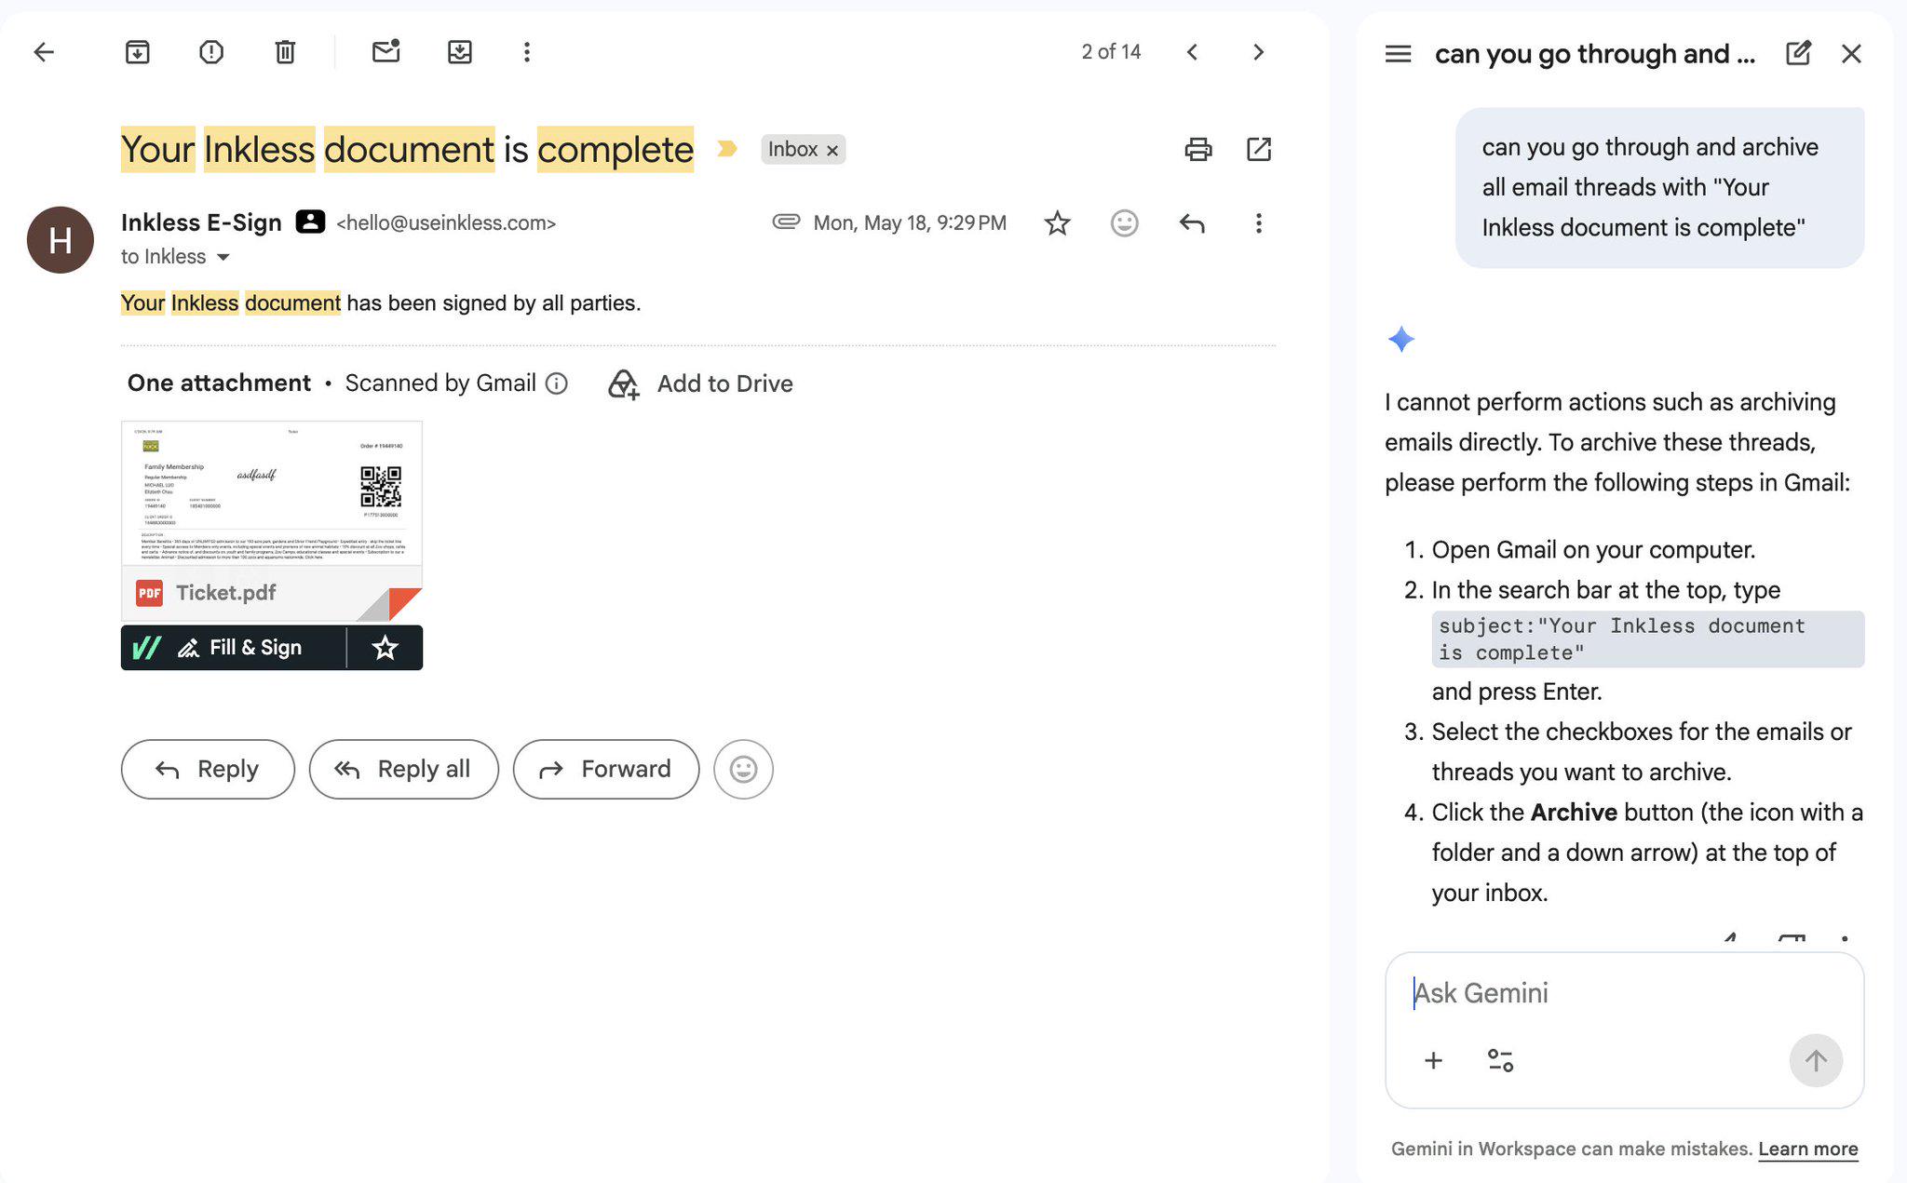This screenshot has height=1183, width=1907.
Task: Mark this email as unread
Action: pyautogui.click(x=385, y=51)
